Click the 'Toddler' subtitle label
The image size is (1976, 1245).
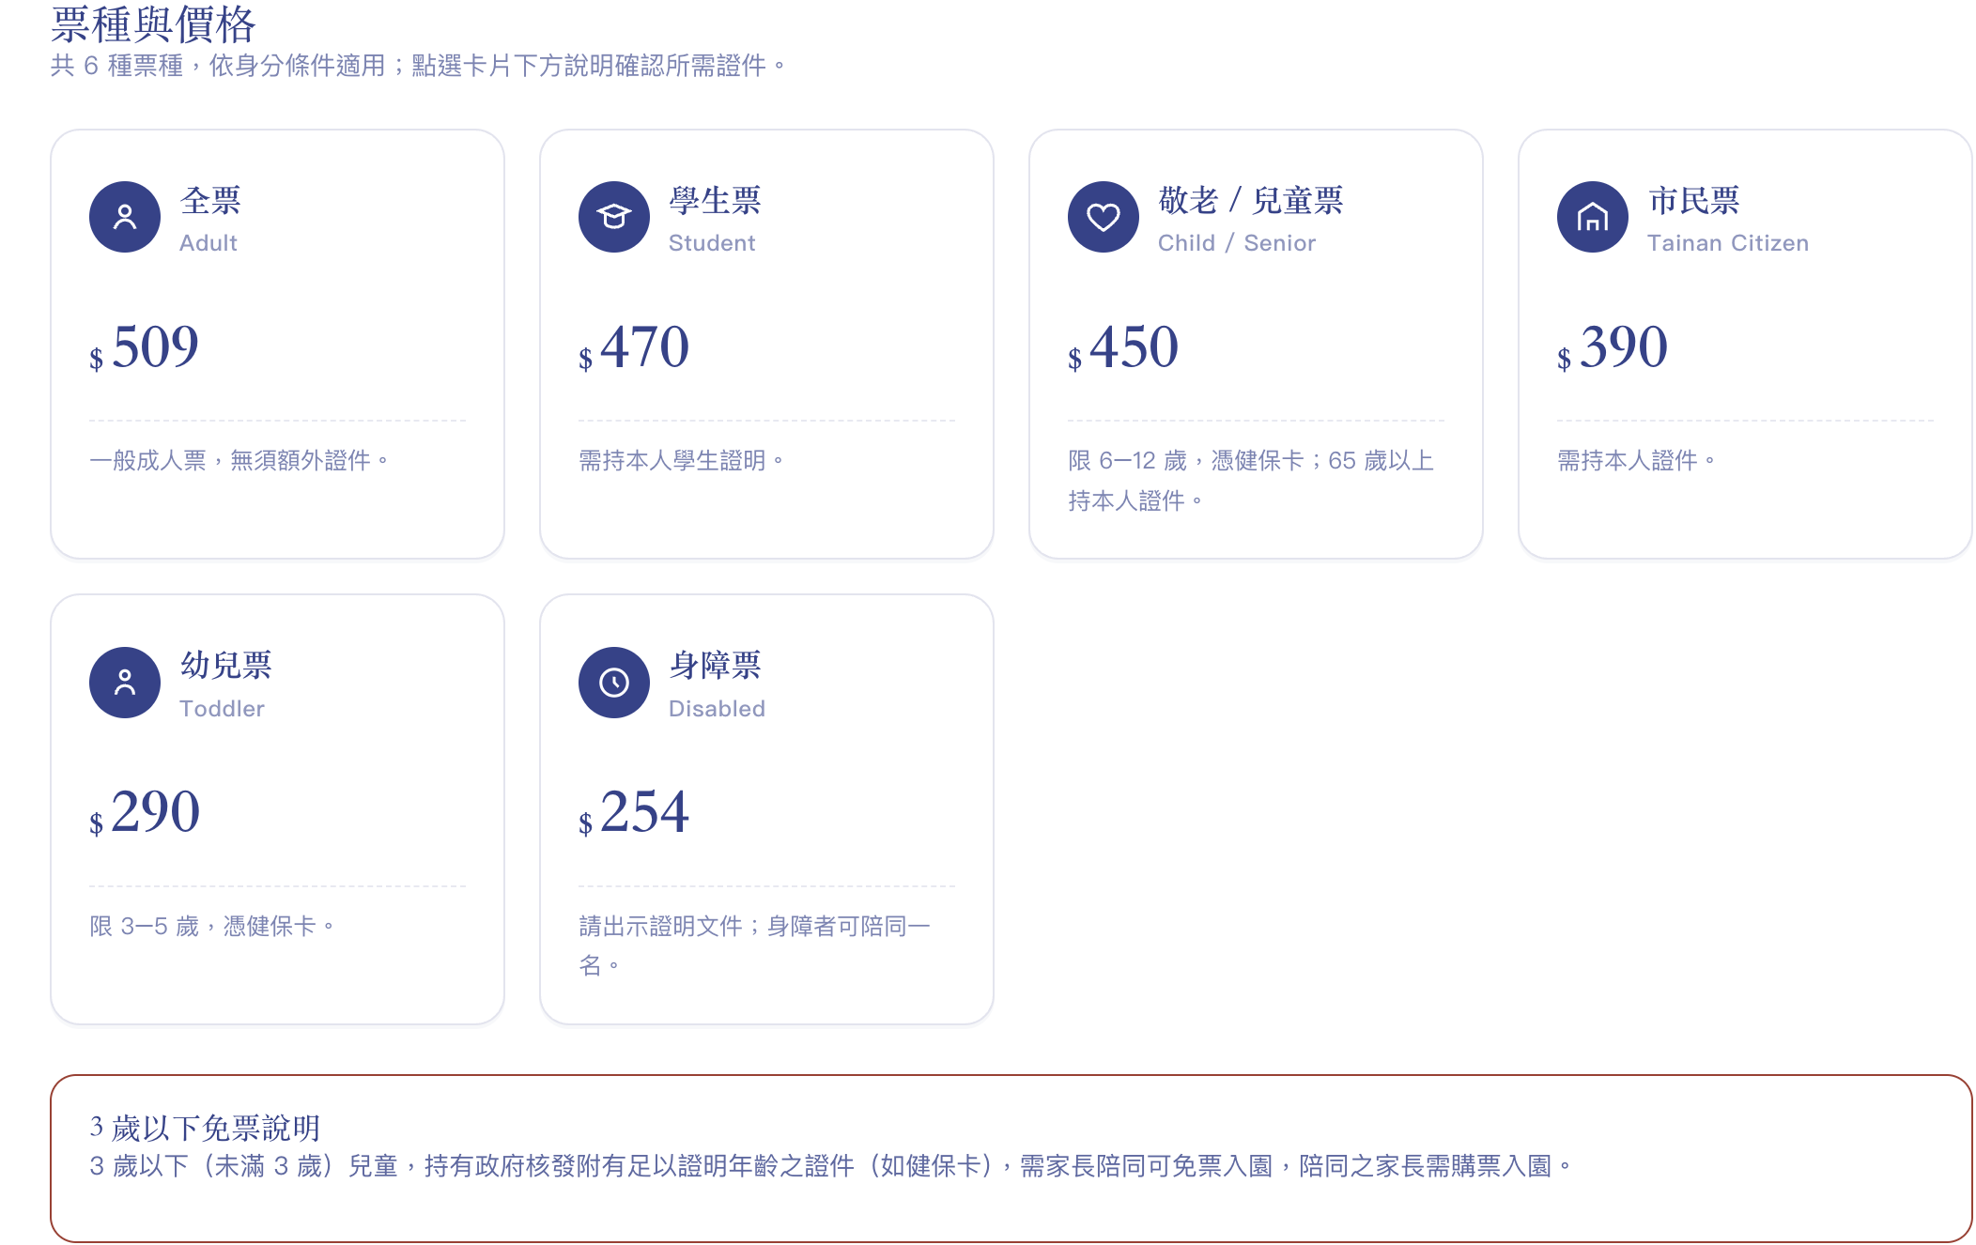222,709
